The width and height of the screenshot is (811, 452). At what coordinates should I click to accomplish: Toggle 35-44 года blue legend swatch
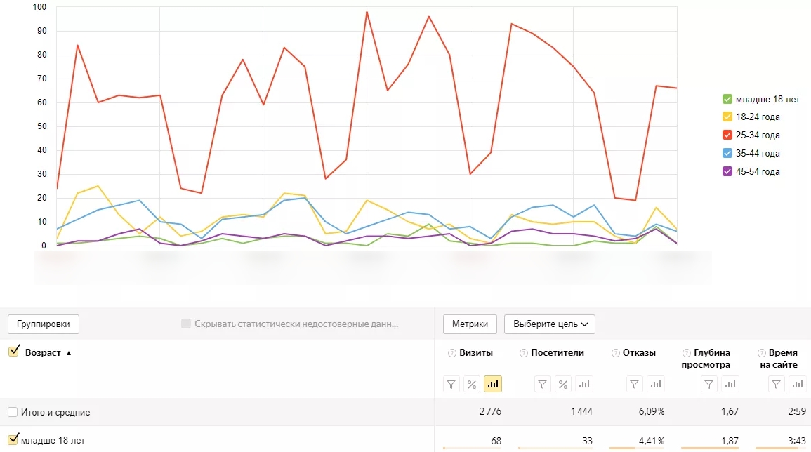point(727,154)
